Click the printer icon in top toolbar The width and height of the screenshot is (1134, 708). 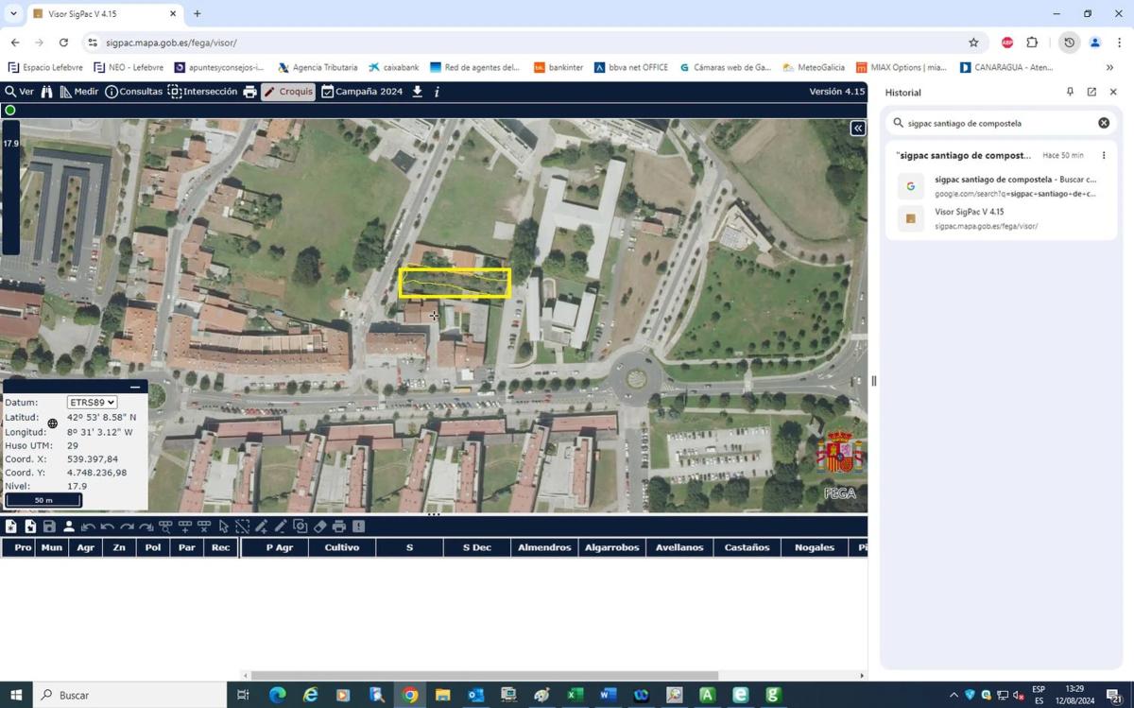[x=249, y=92]
